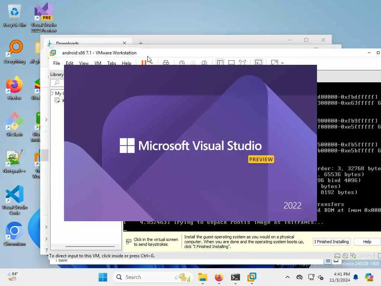Select details view in Explorer status bar
Screen dimensions: 381x286
point(328,261)
